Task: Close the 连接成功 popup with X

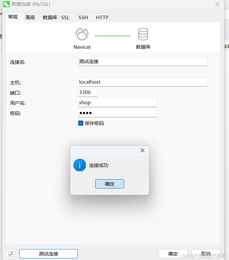Action: tap(142, 150)
